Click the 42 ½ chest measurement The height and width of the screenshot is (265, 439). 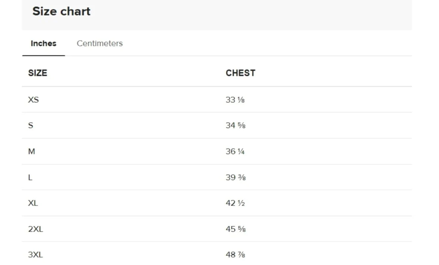click(235, 203)
